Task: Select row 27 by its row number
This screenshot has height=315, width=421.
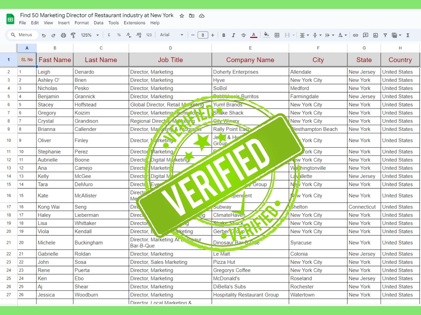Action: pos(9,295)
